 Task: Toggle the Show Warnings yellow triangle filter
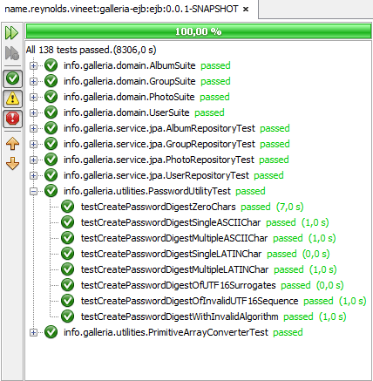coord(12,99)
